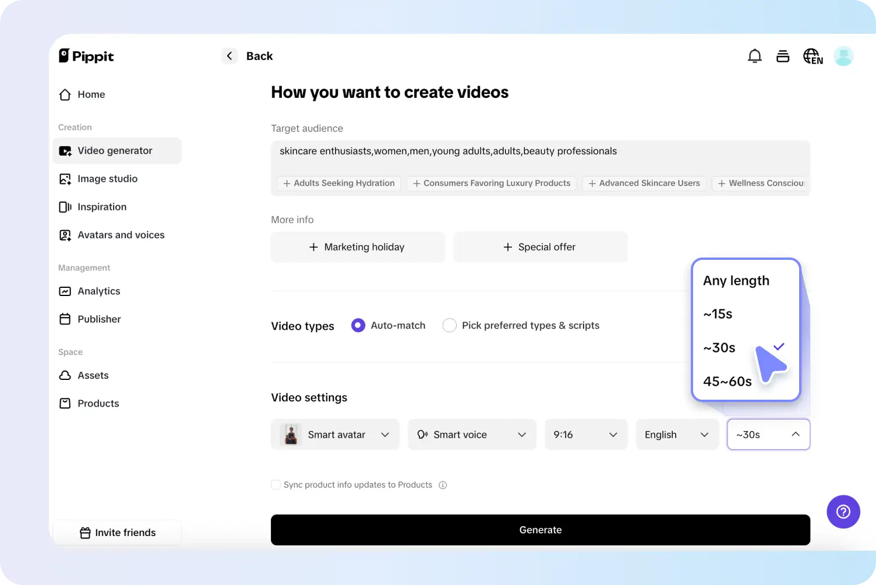This screenshot has height=585, width=876.
Task: Click the Generate button
Action: 540,530
